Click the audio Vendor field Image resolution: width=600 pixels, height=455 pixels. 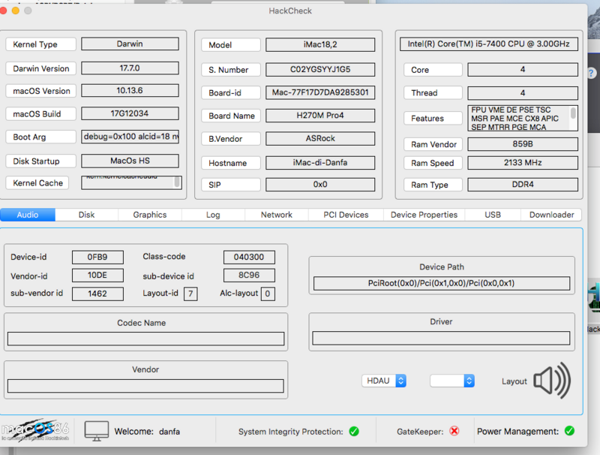[145, 386]
